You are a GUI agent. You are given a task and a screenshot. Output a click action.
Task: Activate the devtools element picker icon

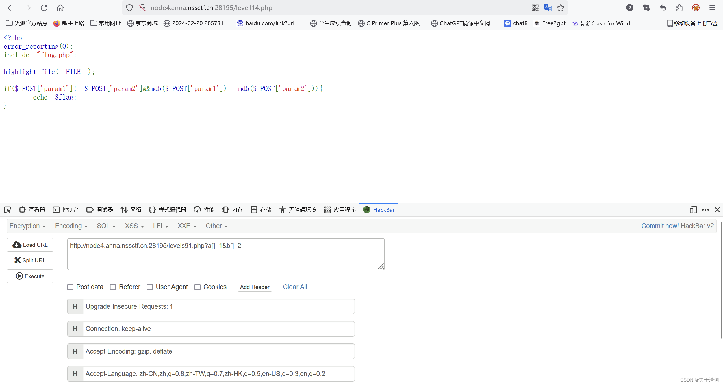click(x=7, y=210)
